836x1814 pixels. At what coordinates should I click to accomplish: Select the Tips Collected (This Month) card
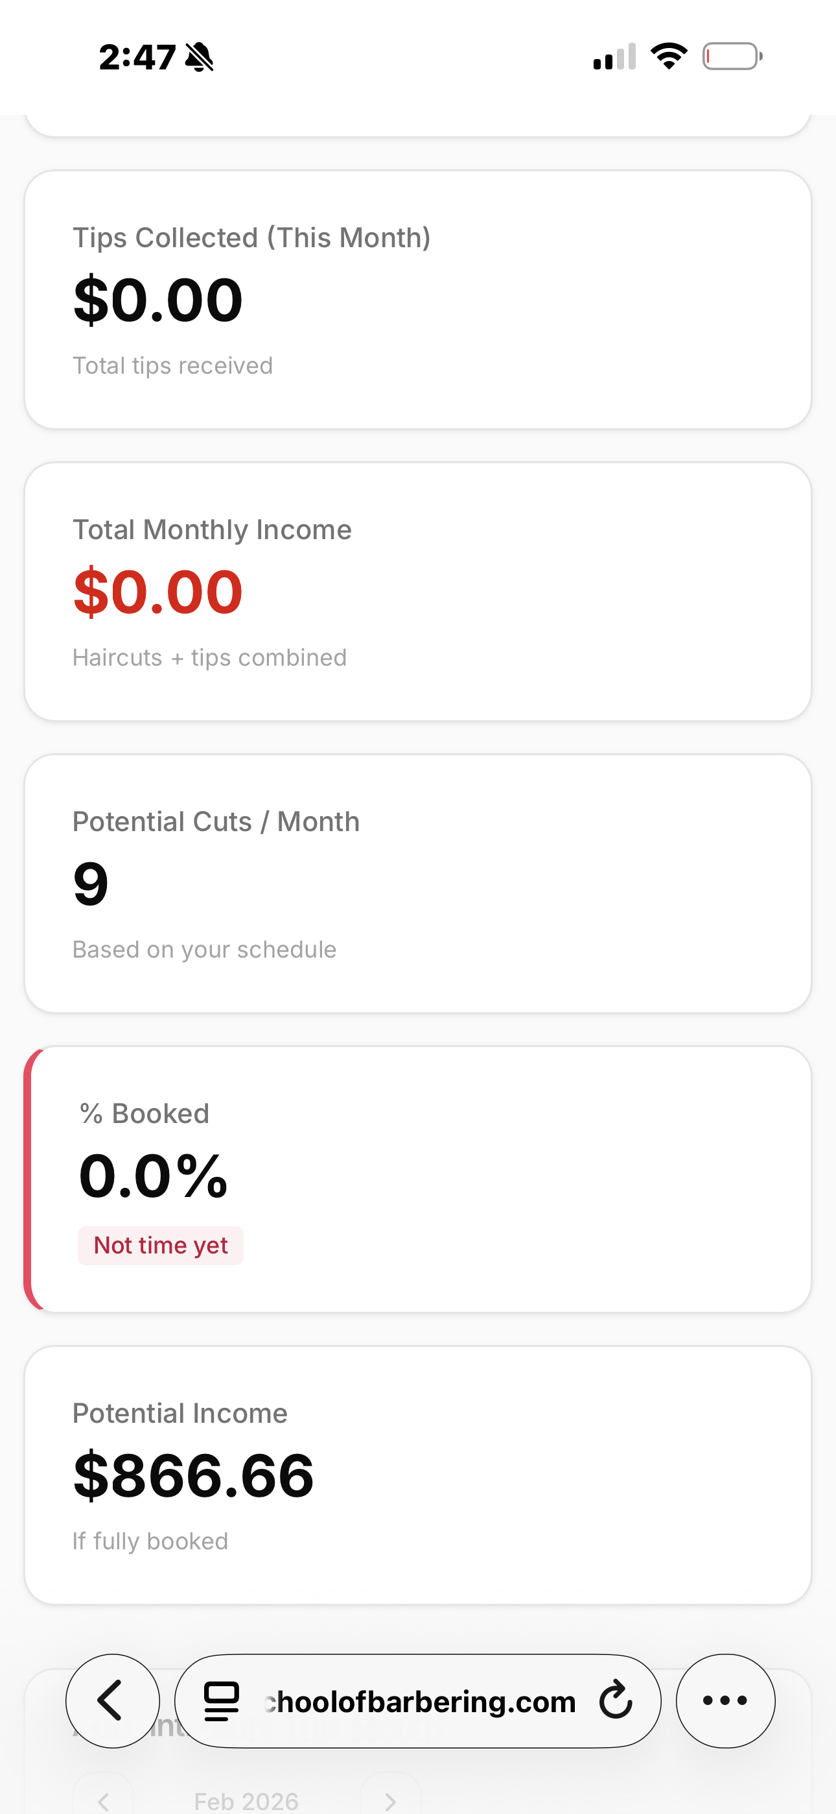pos(418,299)
